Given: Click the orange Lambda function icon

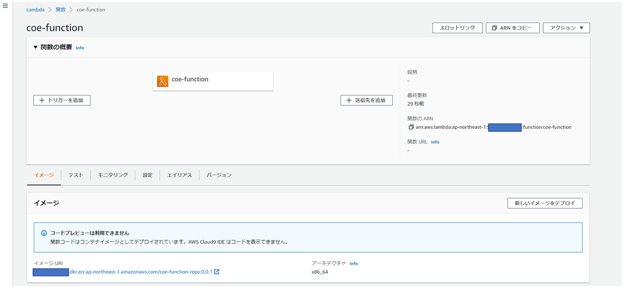Looking at the screenshot, I should point(162,81).
